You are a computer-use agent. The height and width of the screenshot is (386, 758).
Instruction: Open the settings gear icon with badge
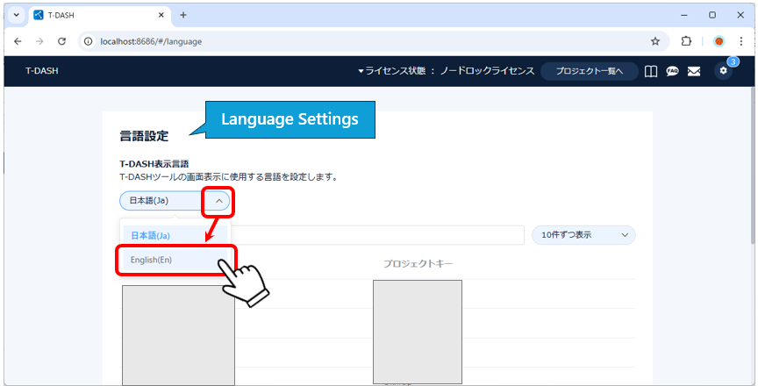click(x=723, y=71)
